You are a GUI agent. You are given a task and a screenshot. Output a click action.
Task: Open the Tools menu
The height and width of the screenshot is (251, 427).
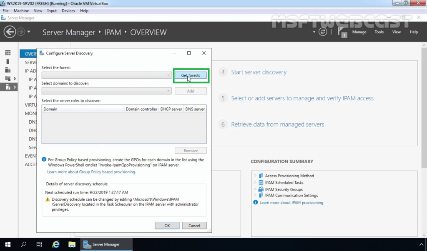pos(379,32)
